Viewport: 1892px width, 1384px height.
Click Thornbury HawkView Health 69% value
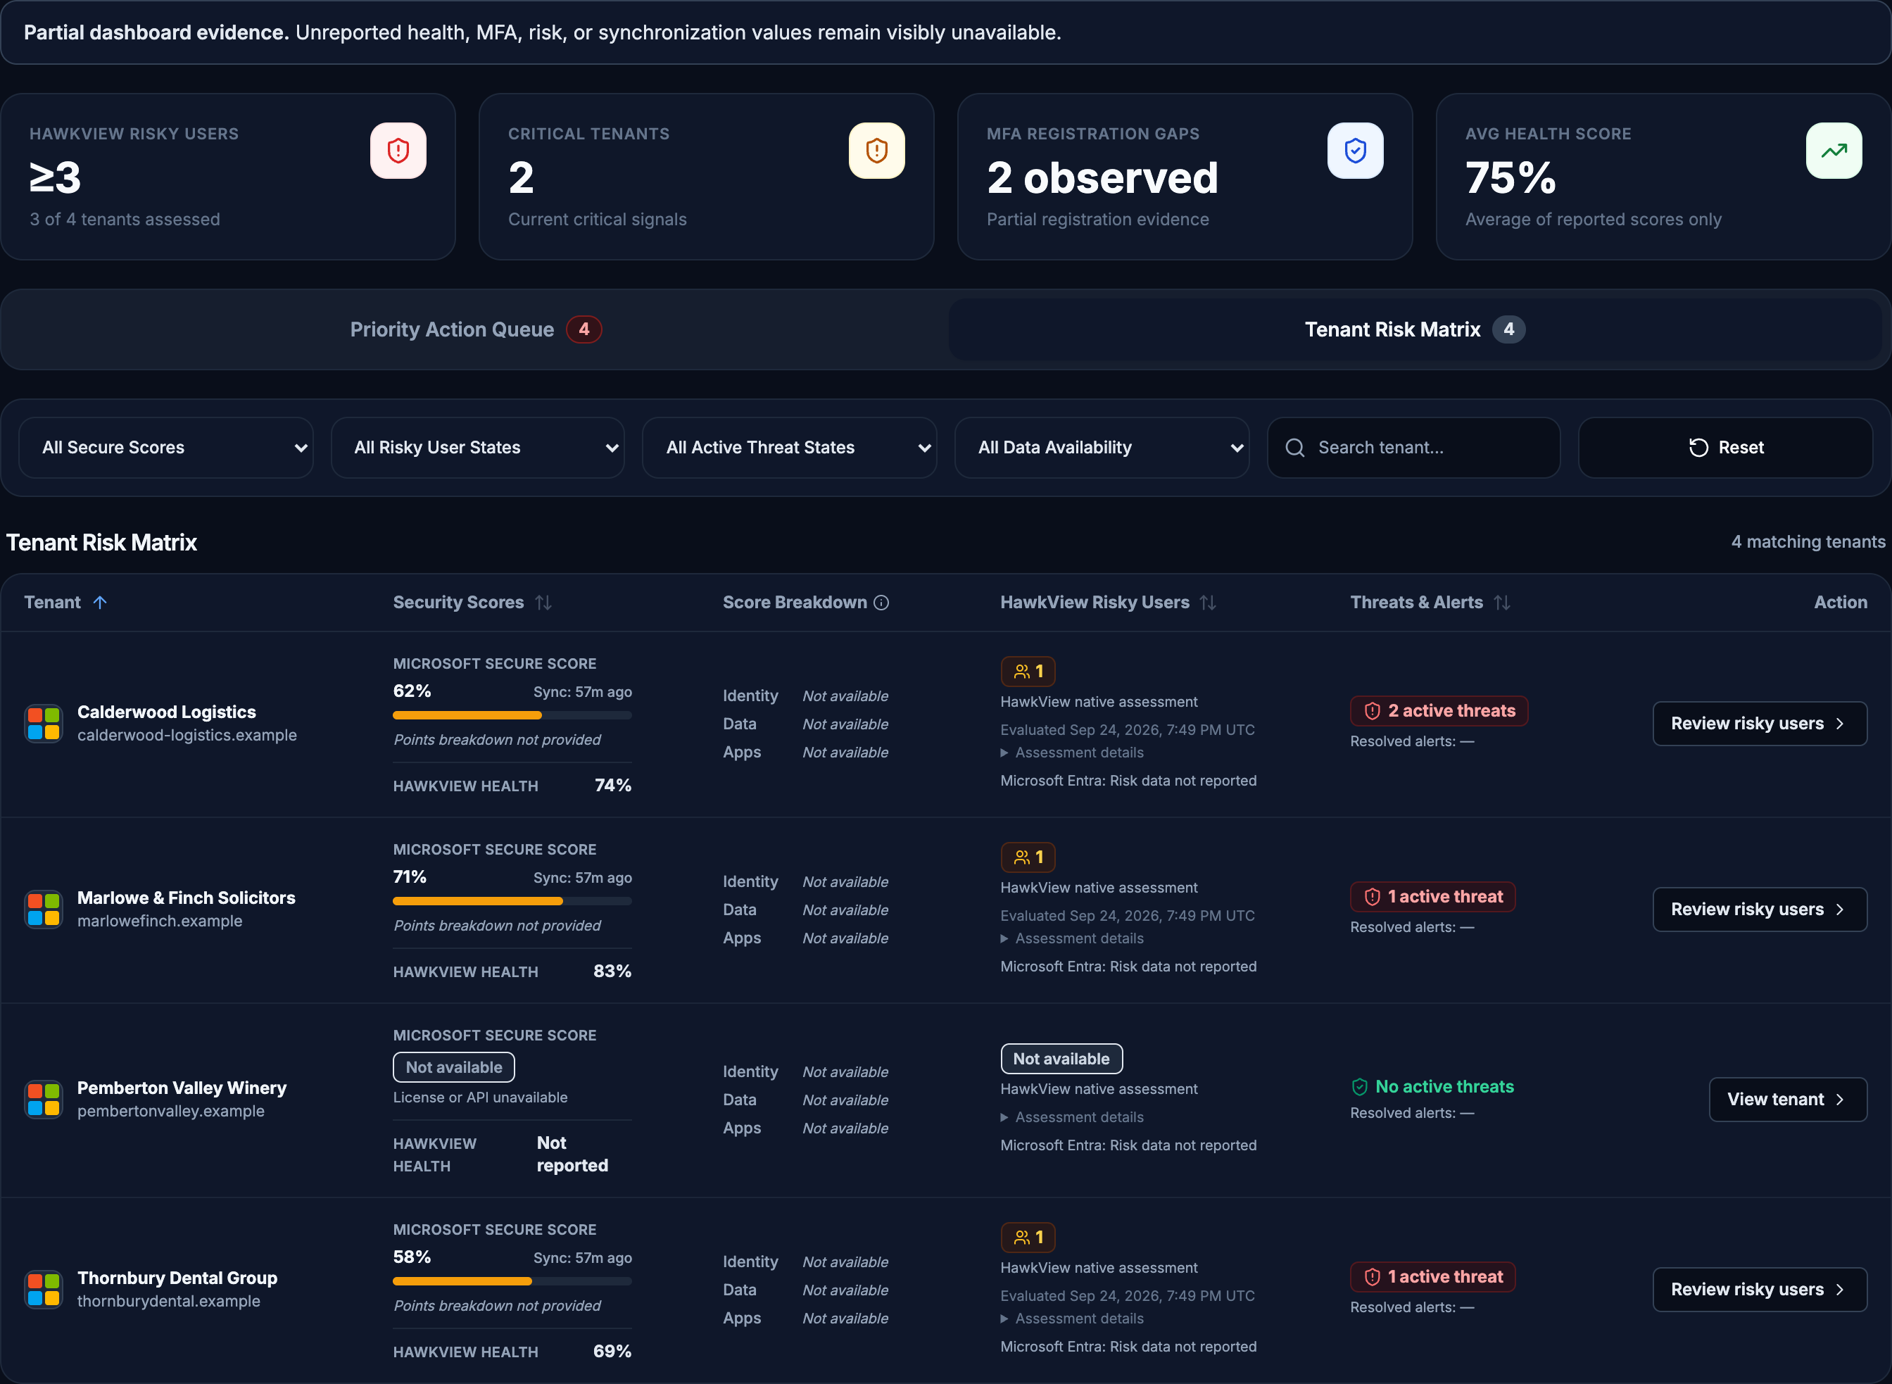[612, 1352]
